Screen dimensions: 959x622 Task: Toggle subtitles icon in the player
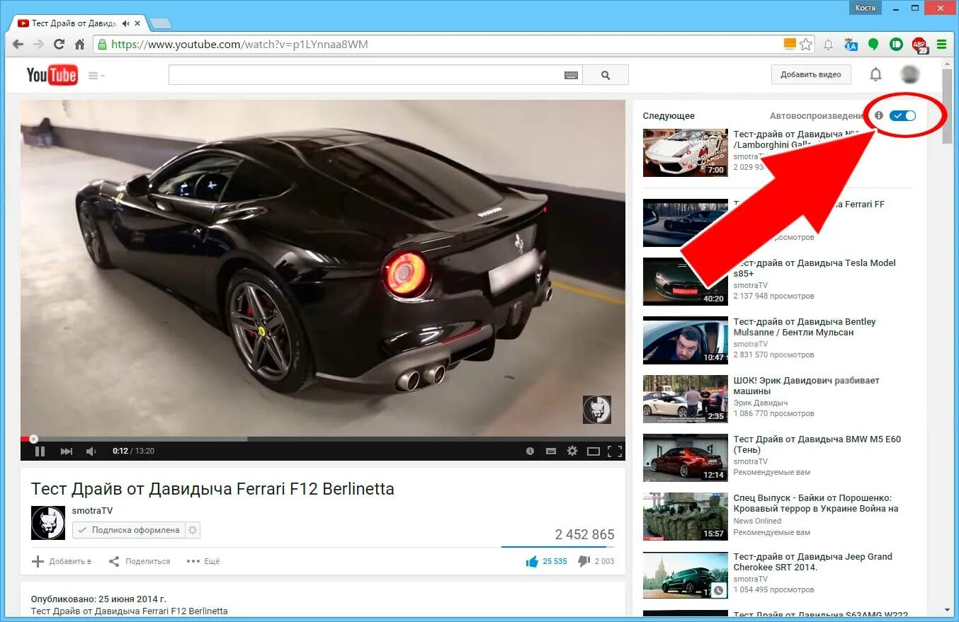550,451
